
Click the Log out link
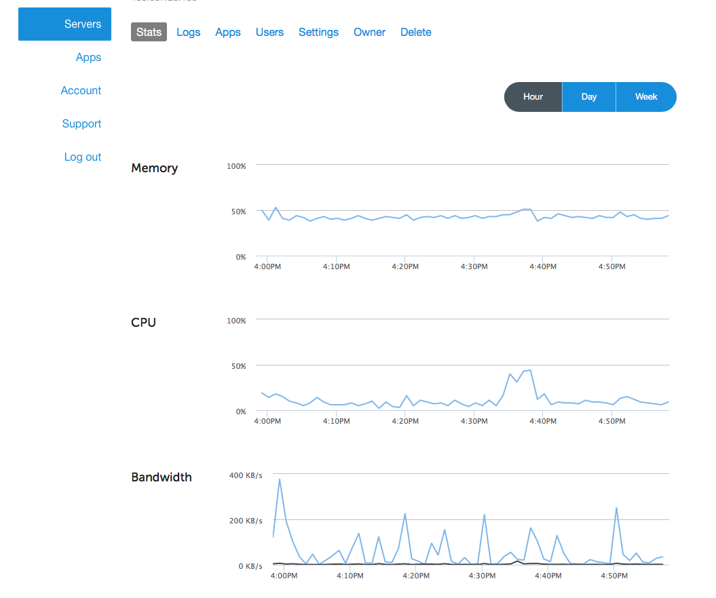pos(83,157)
